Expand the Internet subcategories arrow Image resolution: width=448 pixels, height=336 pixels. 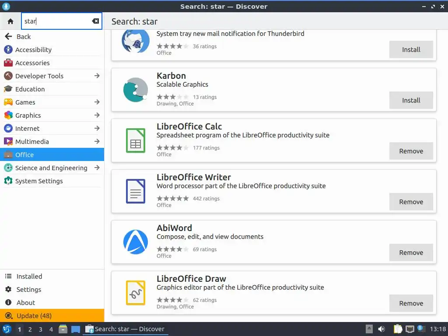pyautogui.click(x=97, y=128)
